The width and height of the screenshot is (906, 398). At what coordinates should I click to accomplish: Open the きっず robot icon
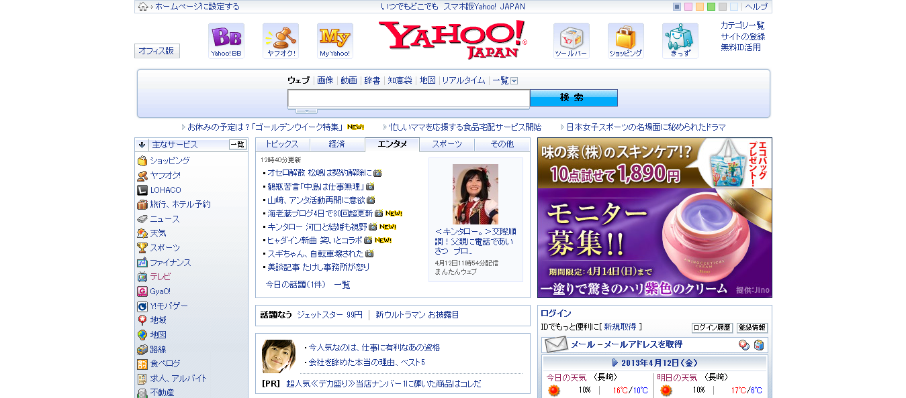pyautogui.click(x=680, y=41)
